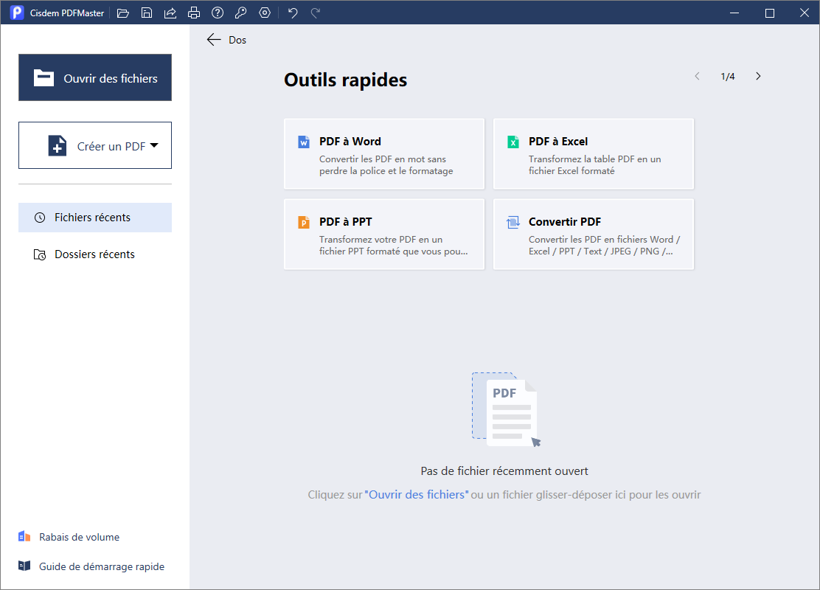Click the save floppy disk icon

pyautogui.click(x=147, y=13)
